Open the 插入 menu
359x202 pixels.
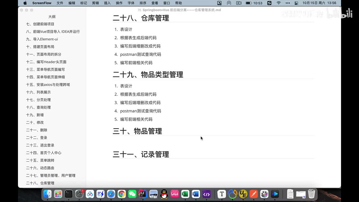(x=107, y=3)
